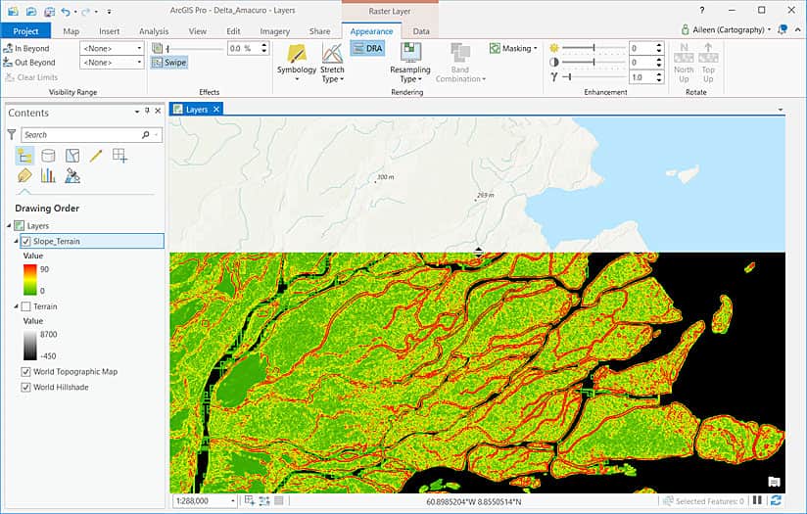Viewport: 807px width, 514px height.
Task: Click the notifications bell icon
Action: [x=783, y=29]
